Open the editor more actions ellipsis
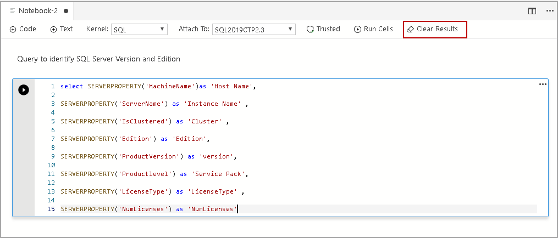The height and width of the screenshot is (238, 558). 549,10
